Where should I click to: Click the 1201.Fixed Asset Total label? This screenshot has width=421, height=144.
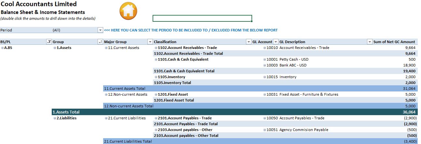(x=174, y=100)
